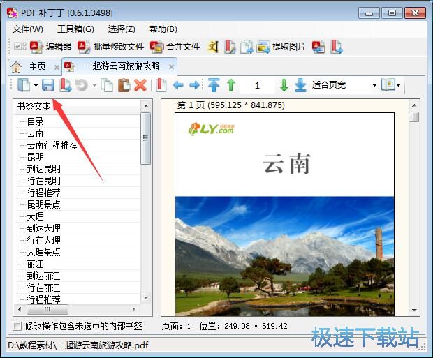Expand page layout dropdown arrow
Image resolution: width=433 pixels, height=358 pixels.
click(x=398, y=86)
